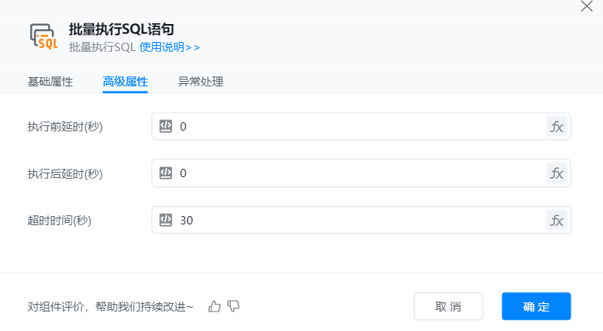Close the 批量执行SQL语句 dialog

click(586, 6)
